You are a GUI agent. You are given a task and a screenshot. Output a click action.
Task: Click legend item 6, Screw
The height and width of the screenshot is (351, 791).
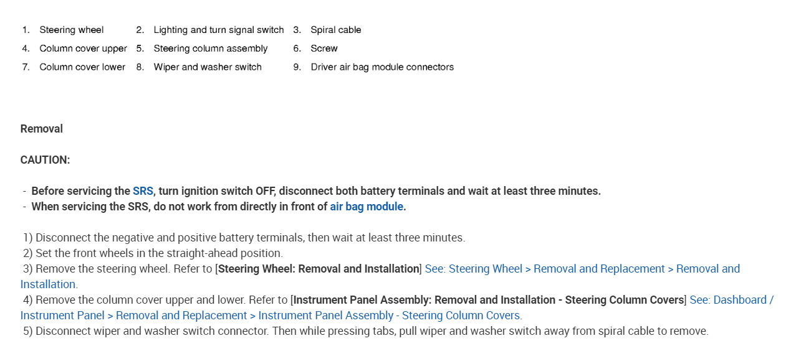(324, 49)
